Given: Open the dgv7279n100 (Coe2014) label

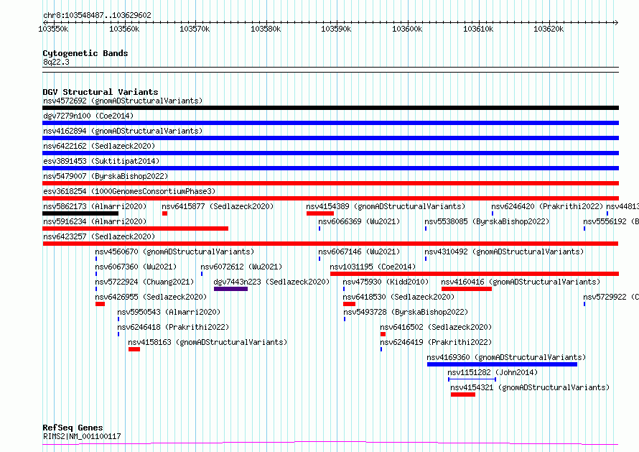Looking at the screenshot, I should (x=88, y=116).
